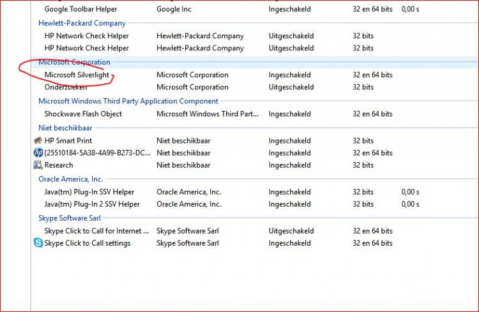This screenshot has width=479, height=312.
Task: Click the Skype icon beside Click to Call settings
Action: [x=38, y=243]
